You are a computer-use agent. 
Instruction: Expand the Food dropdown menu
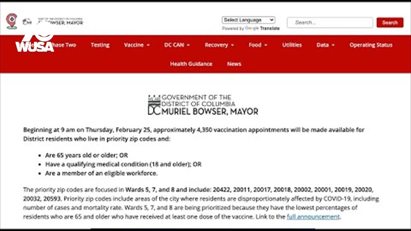258,45
